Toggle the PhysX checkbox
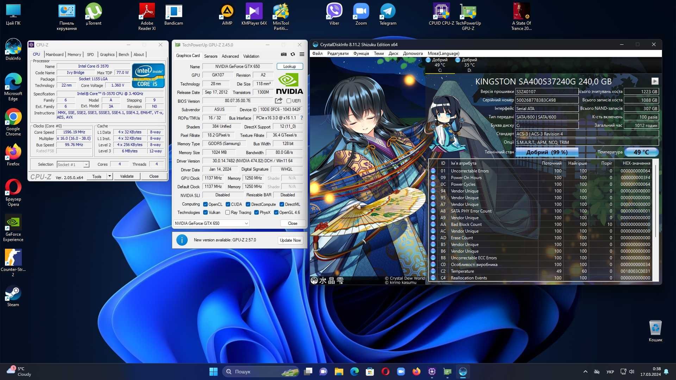Viewport: 676px width, 380px height. 256,213
